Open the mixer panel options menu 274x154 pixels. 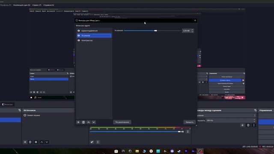[98, 142]
